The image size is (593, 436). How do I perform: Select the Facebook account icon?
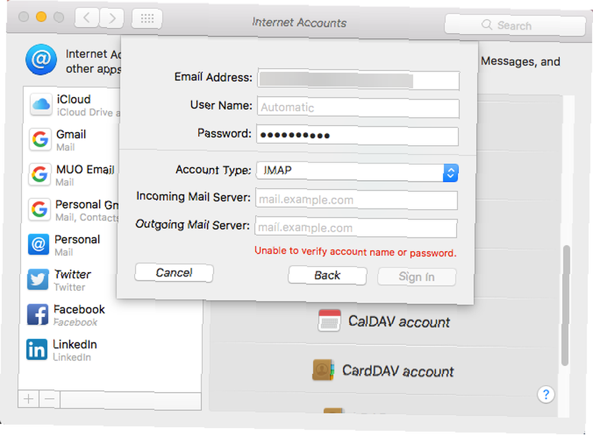pos(37,315)
